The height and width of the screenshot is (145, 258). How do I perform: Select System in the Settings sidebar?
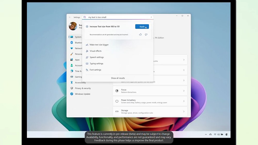pyautogui.click(x=75, y=37)
